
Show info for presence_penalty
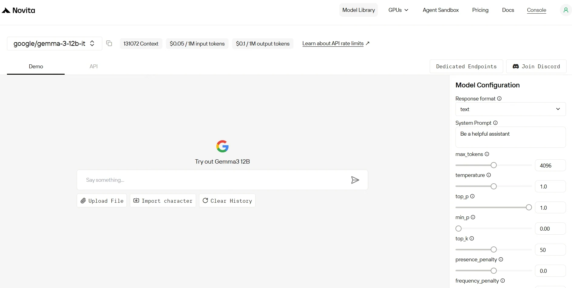(501, 259)
